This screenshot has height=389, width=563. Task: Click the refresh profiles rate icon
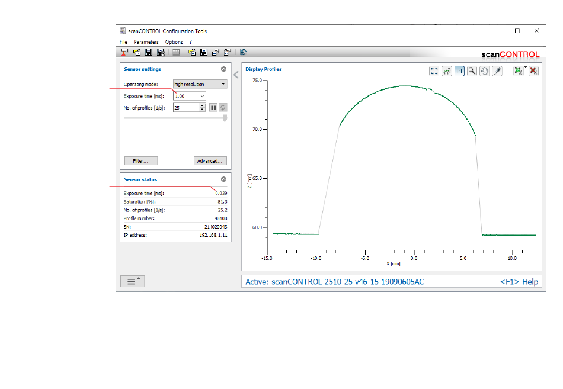coord(223,107)
